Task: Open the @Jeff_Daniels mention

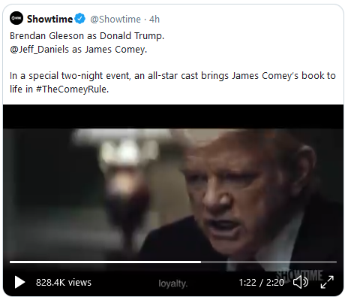Action: (x=39, y=50)
